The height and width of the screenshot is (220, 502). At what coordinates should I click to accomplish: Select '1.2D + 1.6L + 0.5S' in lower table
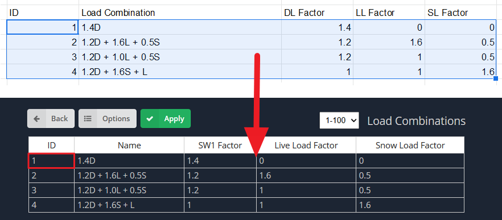pyautogui.click(x=129, y=176)
